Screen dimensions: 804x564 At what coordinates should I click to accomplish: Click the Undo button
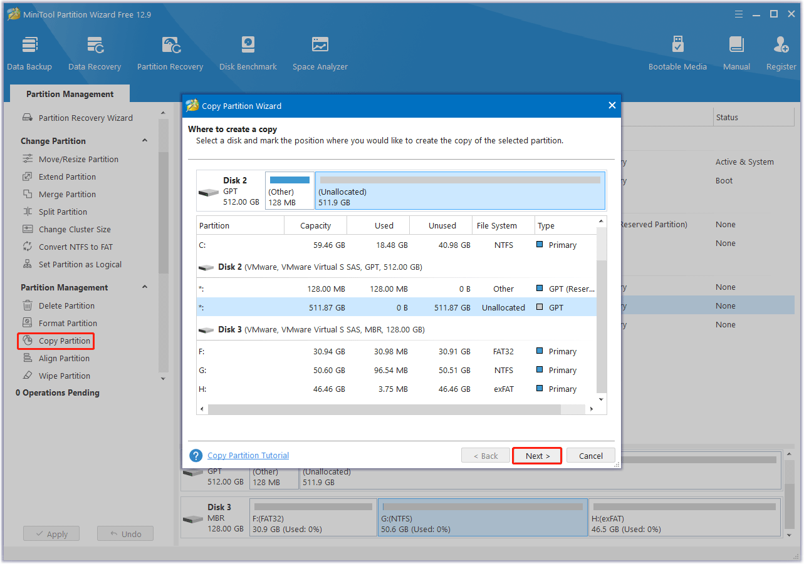125,534
